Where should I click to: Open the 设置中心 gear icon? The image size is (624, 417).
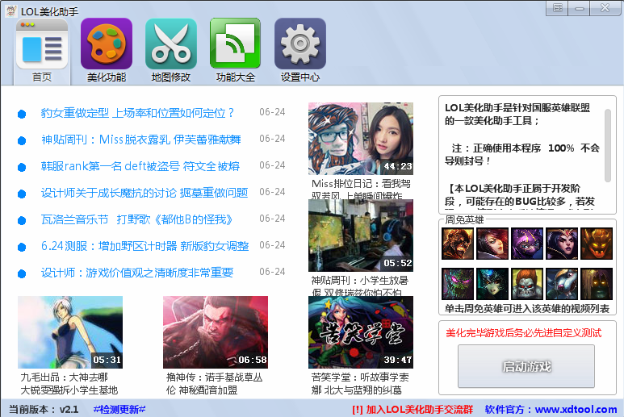[x=300, y=44]
